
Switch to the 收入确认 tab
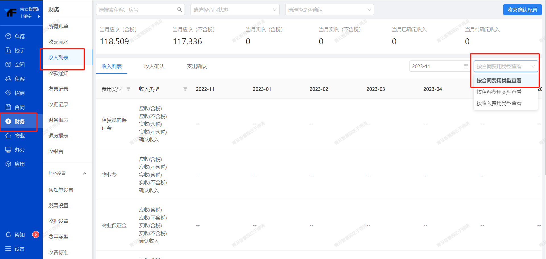pos(154,66)
